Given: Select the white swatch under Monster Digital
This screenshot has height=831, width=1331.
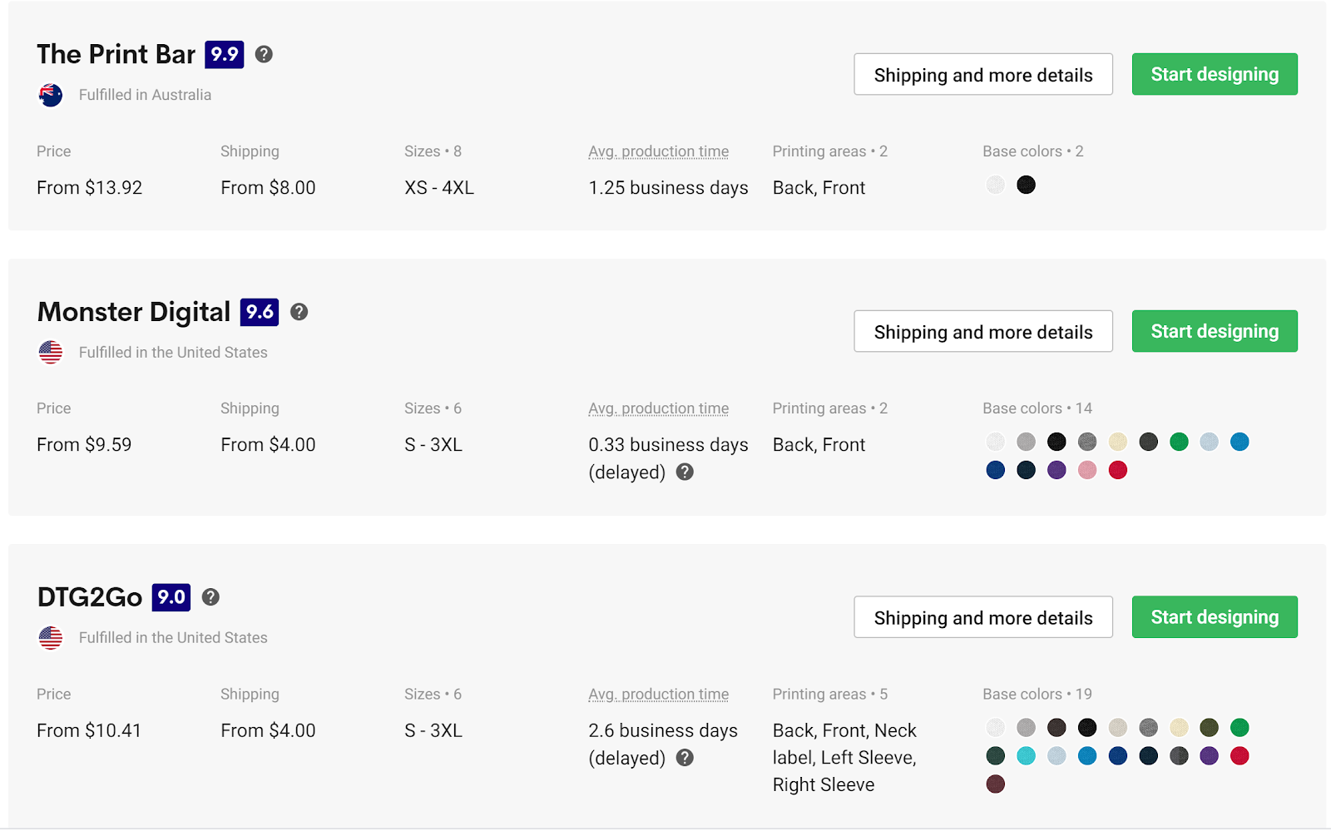Looking at the screenshot, I should point(996,442).
